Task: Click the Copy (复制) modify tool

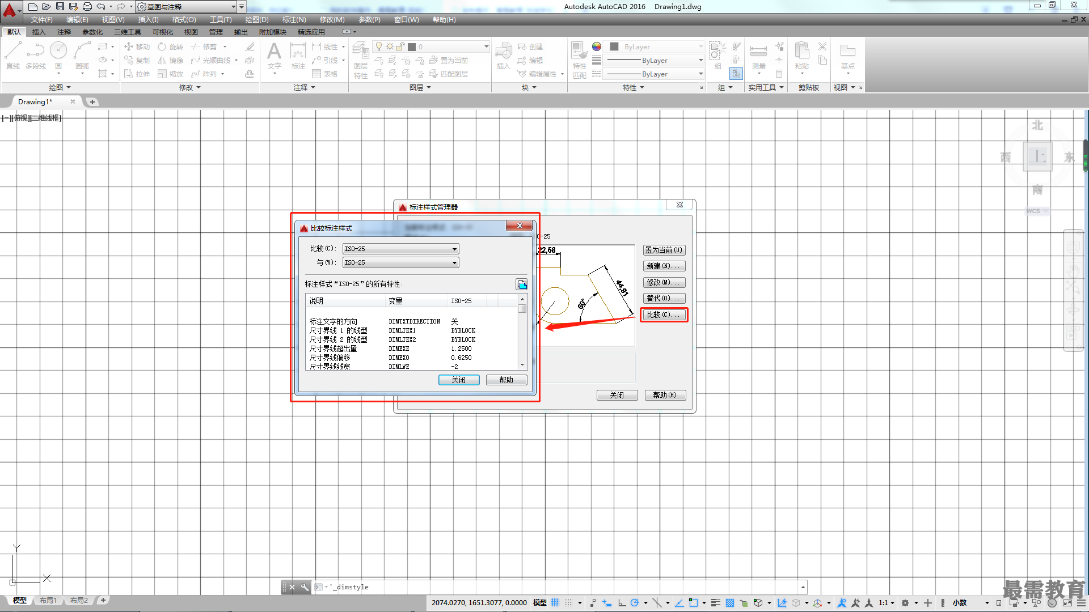Action: 137,60
